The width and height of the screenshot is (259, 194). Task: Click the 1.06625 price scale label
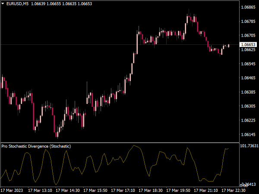click(248, 50)
